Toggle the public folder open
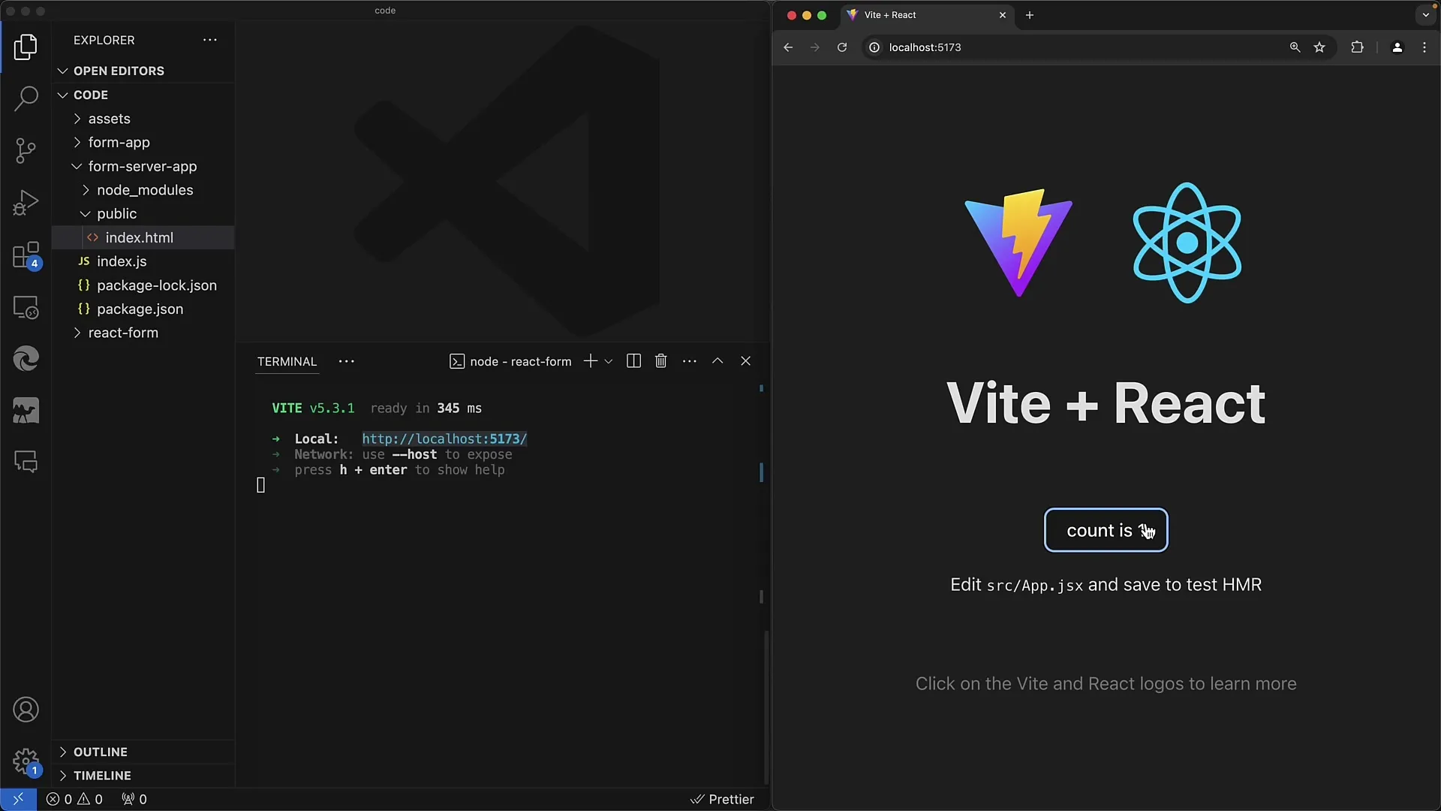This screenshot has width=1441, height=811. pyautogui.click(x=86, y=213)
